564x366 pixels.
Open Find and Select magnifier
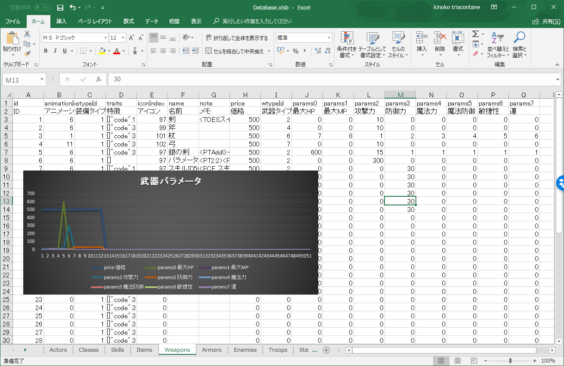[x=520, y=45]
